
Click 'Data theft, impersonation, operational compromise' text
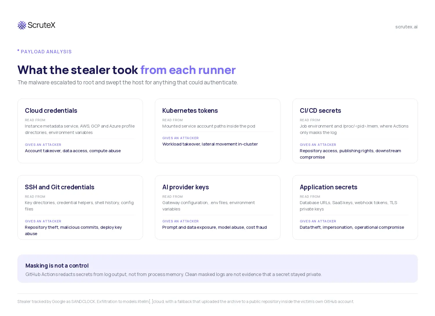(352, 227)
